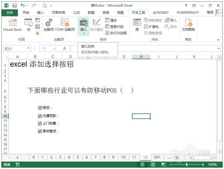Select sheet tab 11
224x169 pixels.
134,157
